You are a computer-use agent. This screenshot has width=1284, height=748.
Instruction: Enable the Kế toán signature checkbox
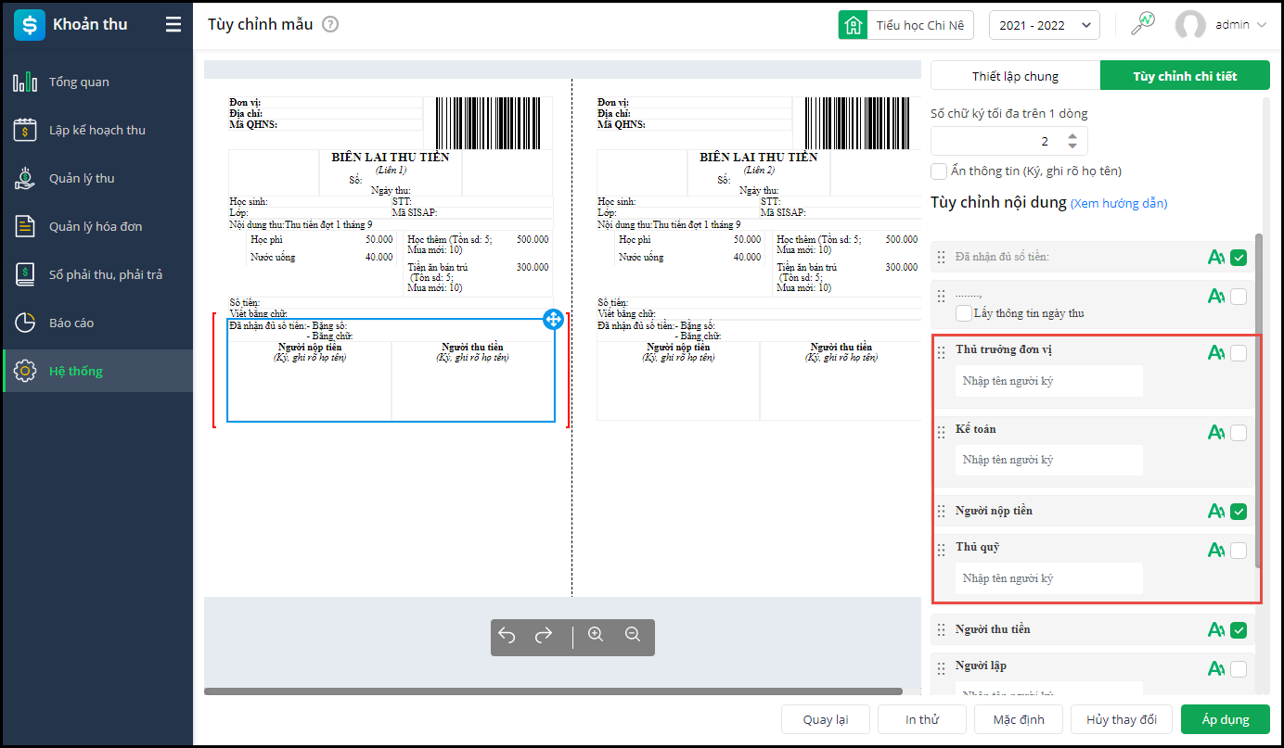pos(1239,432)
